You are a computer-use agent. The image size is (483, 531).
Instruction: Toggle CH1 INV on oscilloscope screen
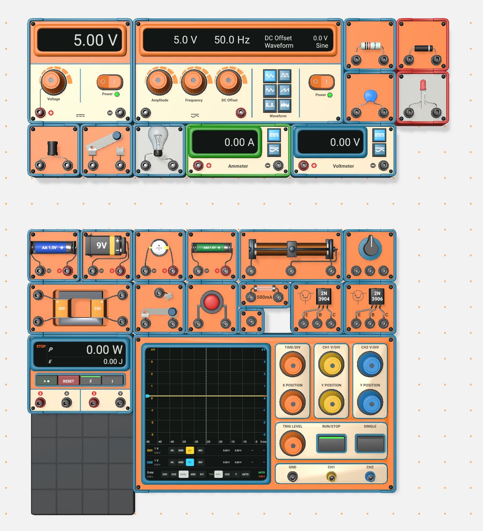pos(200,450)
